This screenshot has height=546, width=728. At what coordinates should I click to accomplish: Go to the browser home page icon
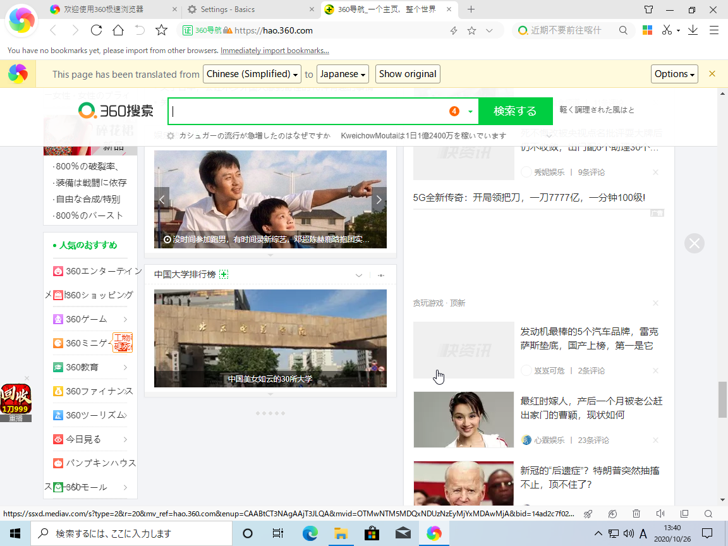click(118, 30)
